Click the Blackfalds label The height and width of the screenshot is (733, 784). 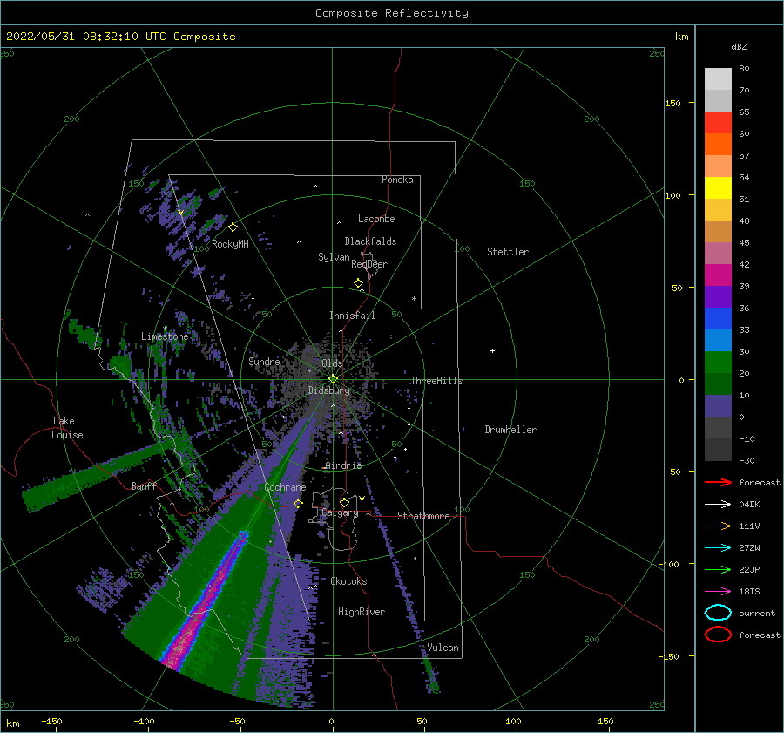(370, 241)
